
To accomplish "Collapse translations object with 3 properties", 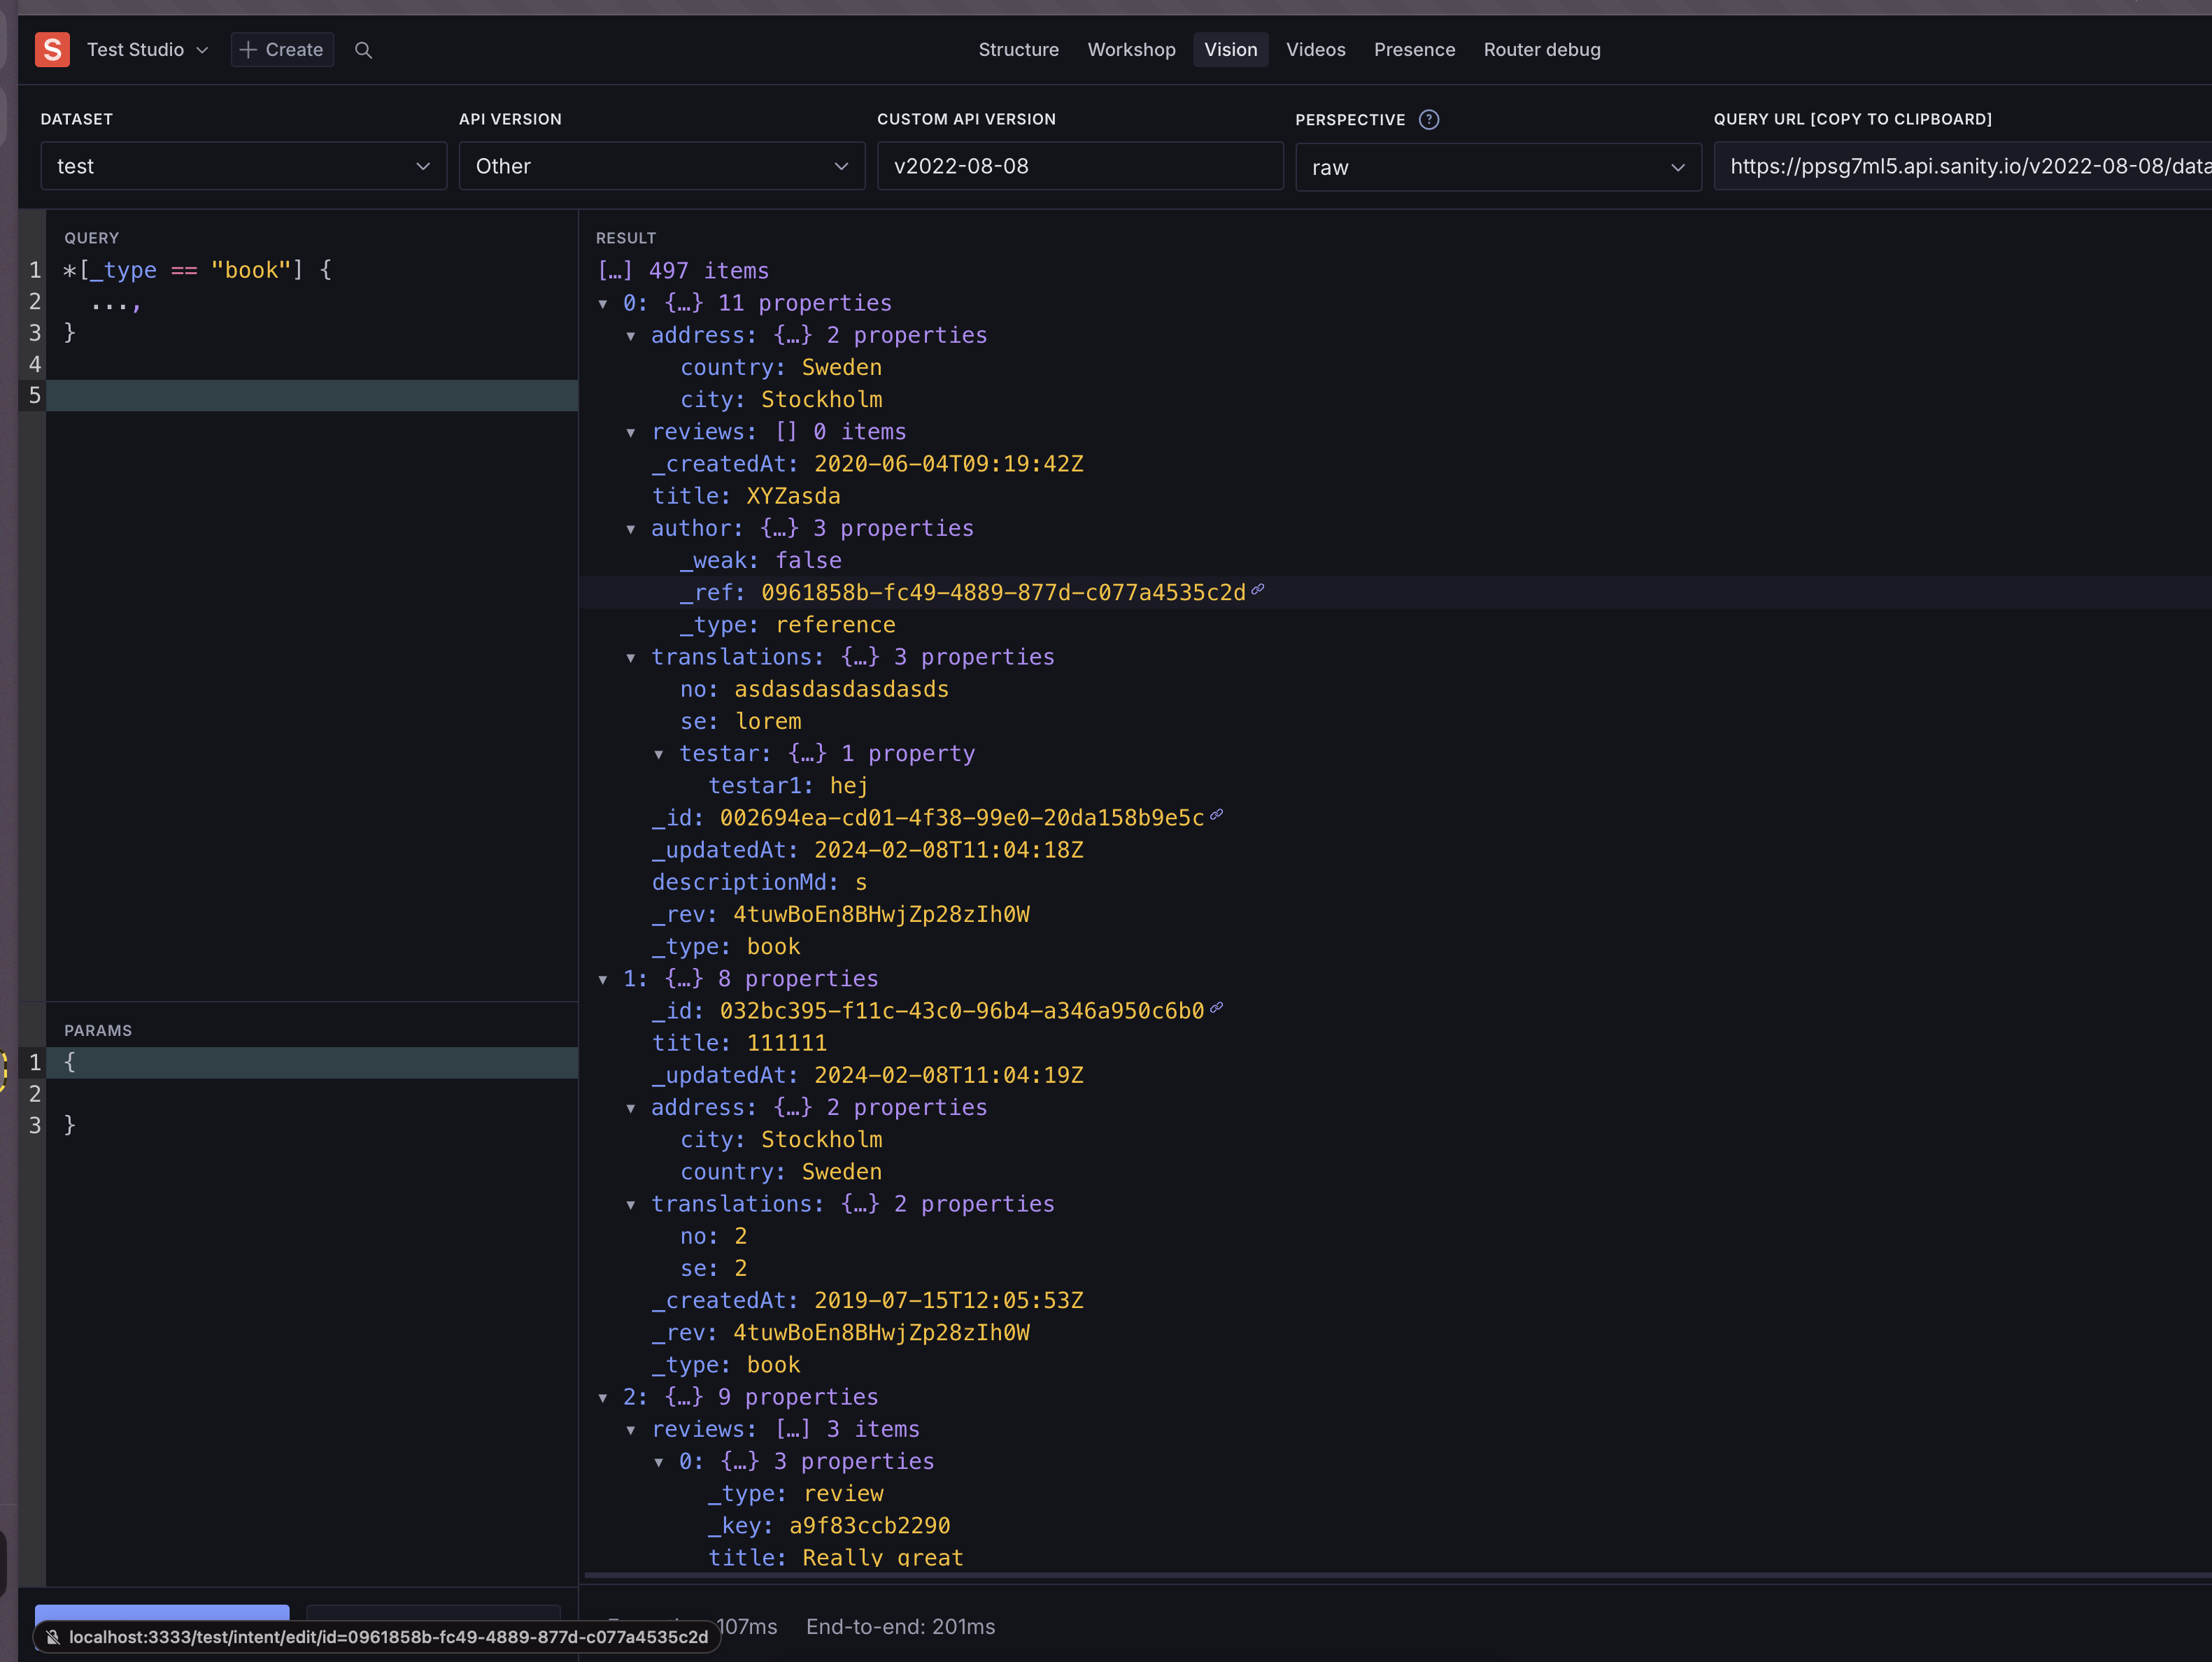I will click(x=631, y=658).
